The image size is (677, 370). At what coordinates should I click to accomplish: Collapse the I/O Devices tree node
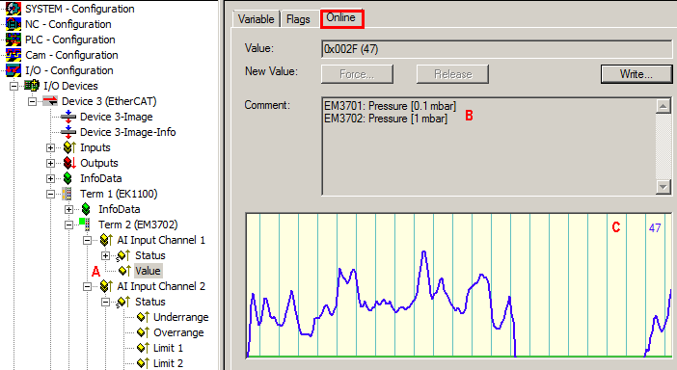(x=14, y=86)
